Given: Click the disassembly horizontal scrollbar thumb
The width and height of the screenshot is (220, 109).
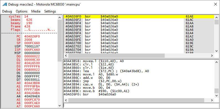Looking at the screenshot, I should (x=116, y=55).
